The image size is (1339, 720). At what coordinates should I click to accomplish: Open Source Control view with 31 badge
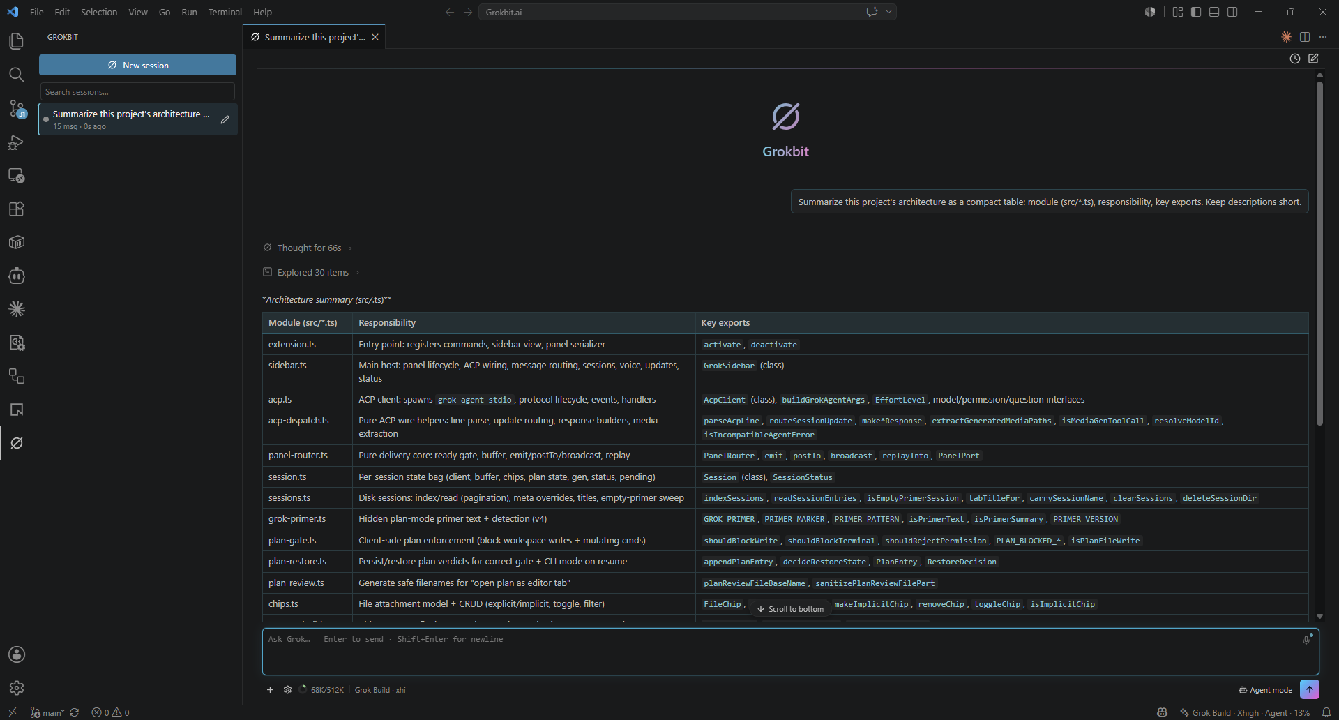point(17,108)
